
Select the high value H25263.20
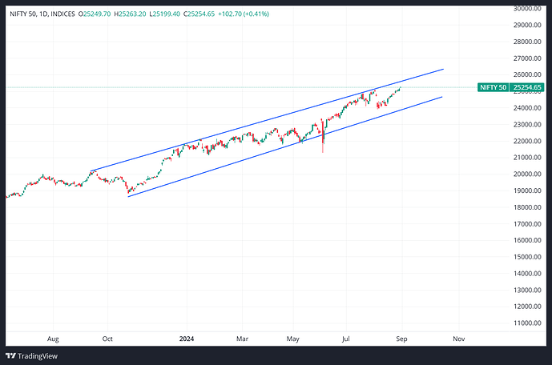pos(130,14)
